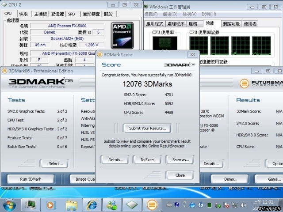Screen dimensions: 283x212
Task: Open the volume speaker tray icon
Action: point(243,205)
